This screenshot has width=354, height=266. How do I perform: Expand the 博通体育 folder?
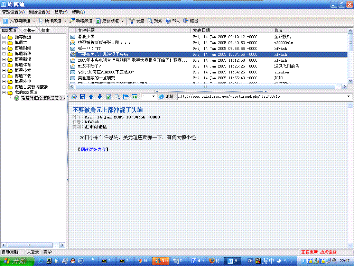pyautogui.click(x=4, y=65)
